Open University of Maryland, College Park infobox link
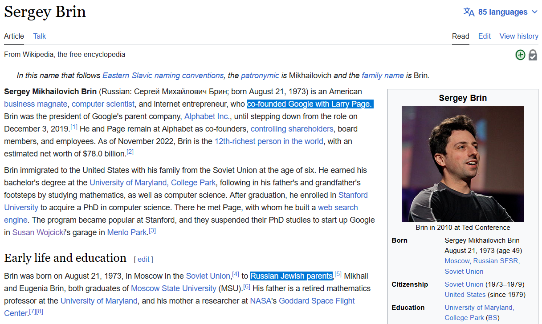 [x=479, y=312]
